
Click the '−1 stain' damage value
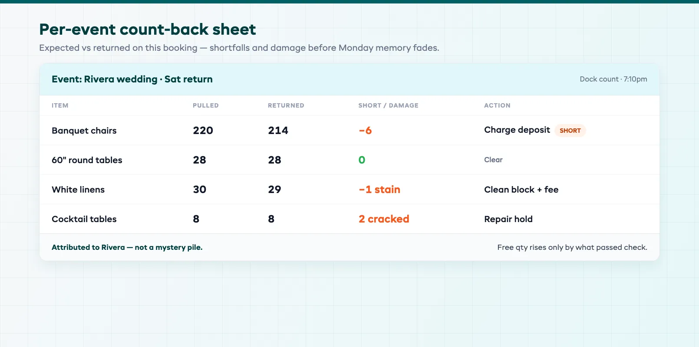click(379, 190)
